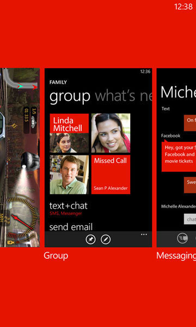Image resolution: width=196 pixels, height=327 pixels.
Task: Switch to the Messaging app card
Action: click(x=176, y=158)
